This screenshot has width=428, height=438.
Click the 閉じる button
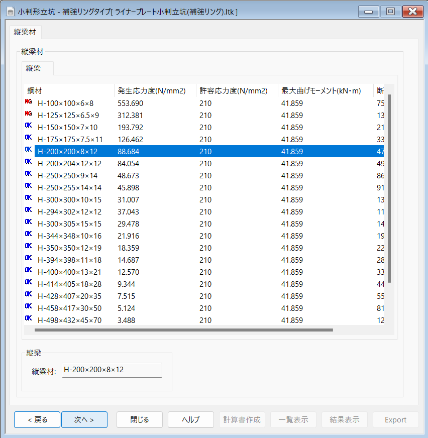point(140,420)
